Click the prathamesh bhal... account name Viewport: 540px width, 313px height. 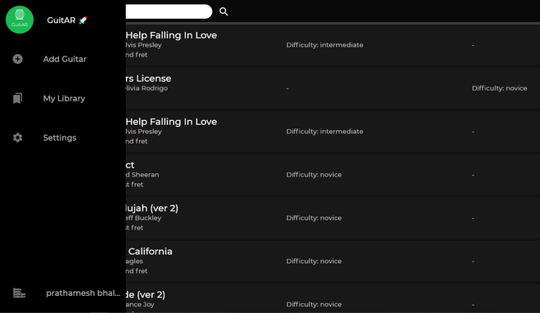pos(83,293)
